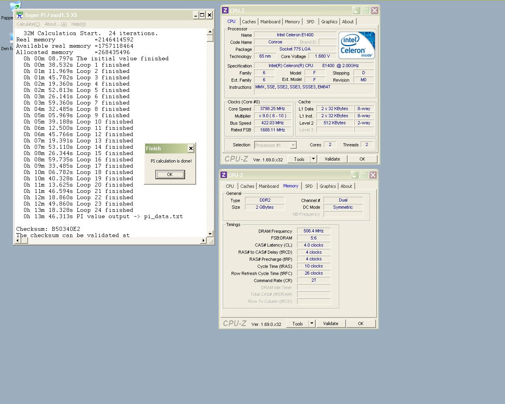Click the DRAM Frequency 506.4 MHz field
The height and width of the screenshot is (404, 505).
point(314,231)
